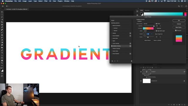The height and width of the screenshot is (106, 188).
Task: Open the Layer menu
Action: click(30, 1)
